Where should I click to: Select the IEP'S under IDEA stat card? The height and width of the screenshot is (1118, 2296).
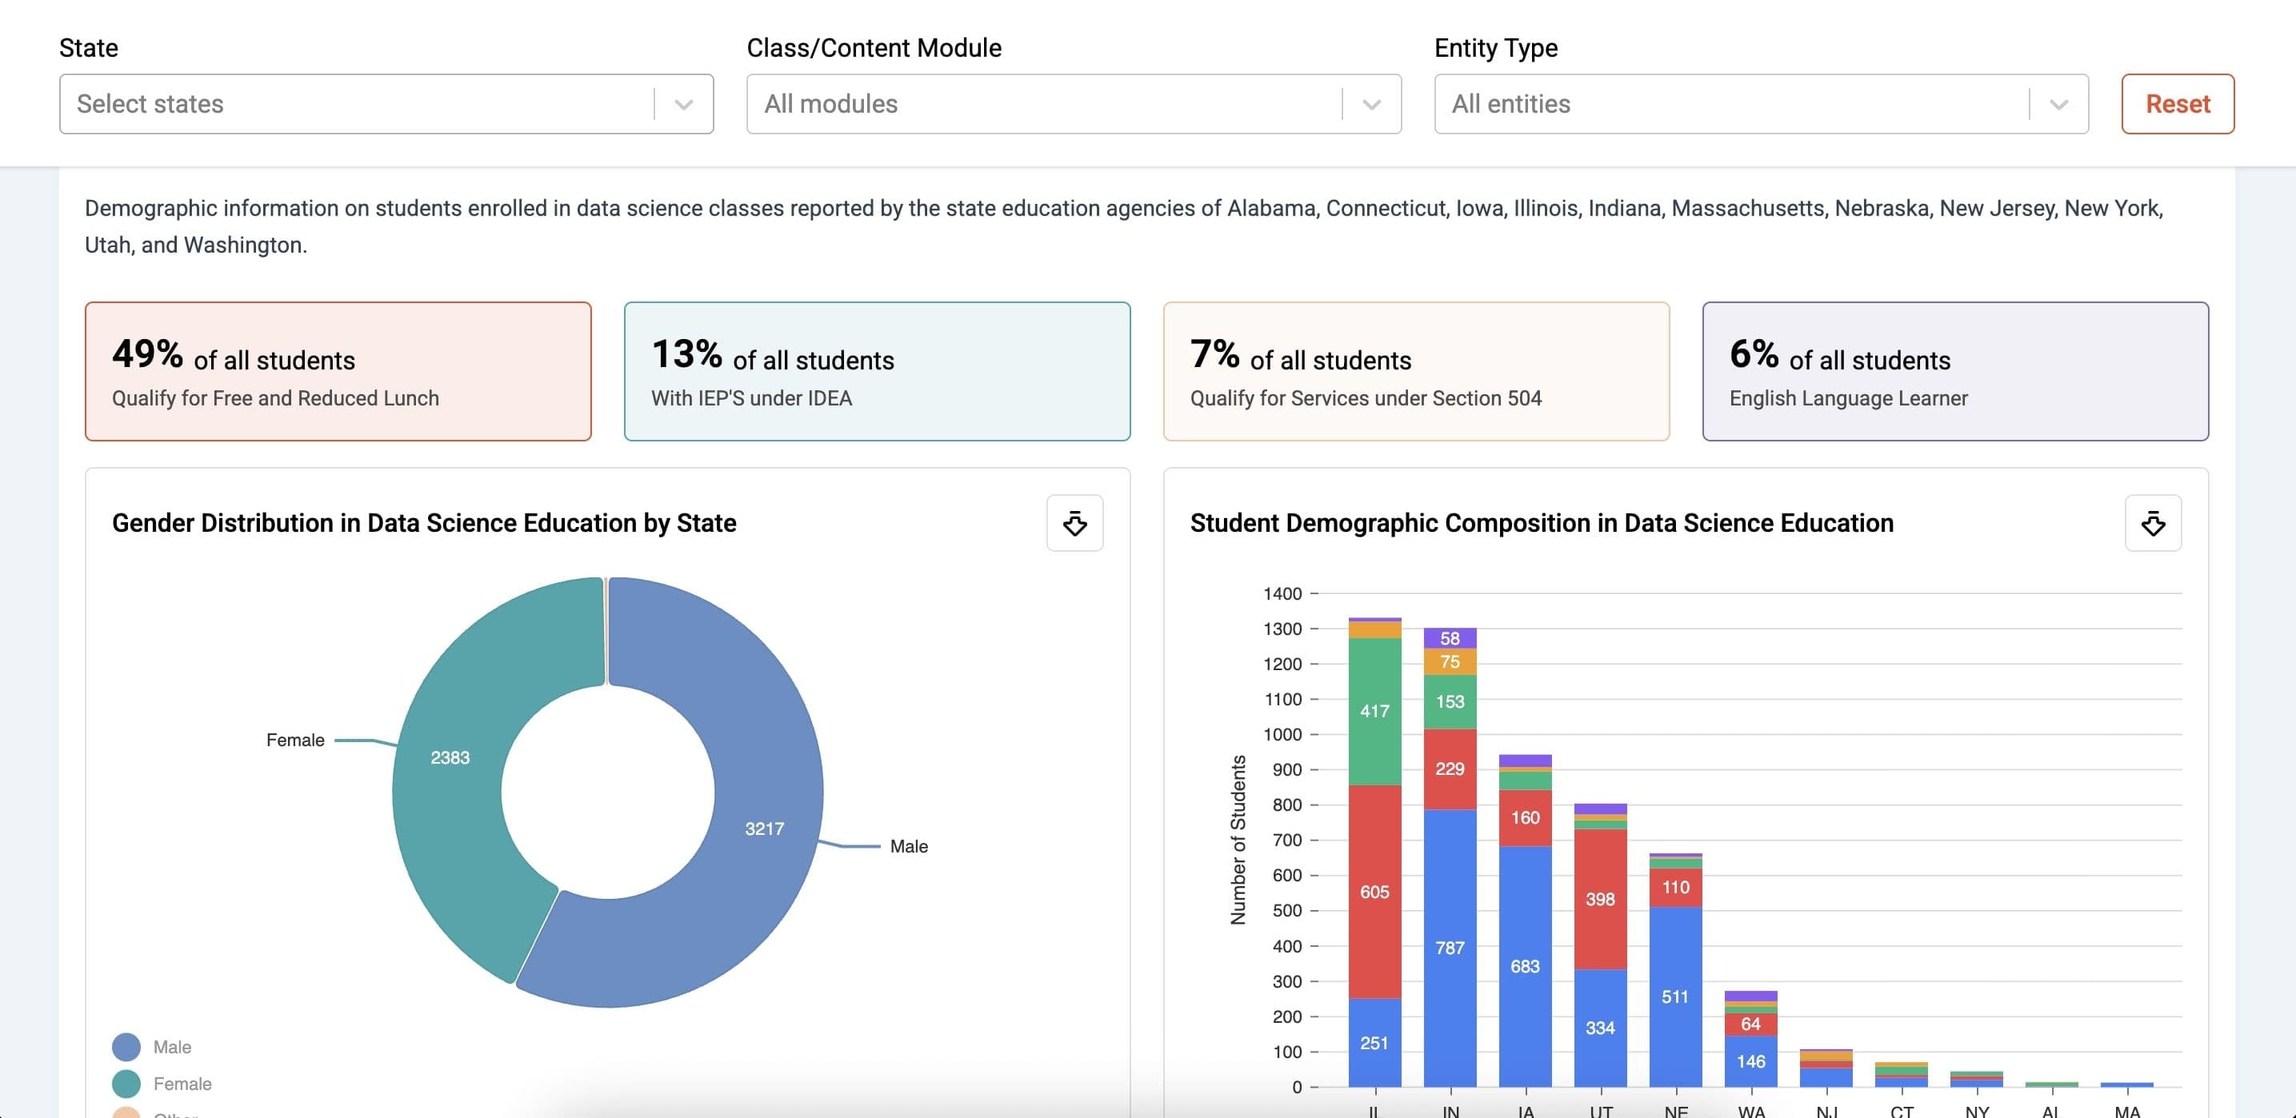[876, 372]
